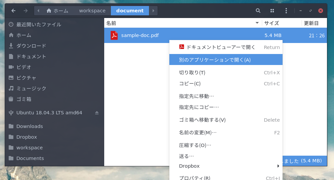This screenshot has height=180, width=334.
Task: Click the Dropbox folder icon in sidebar
Action: (x=11, y=137)
